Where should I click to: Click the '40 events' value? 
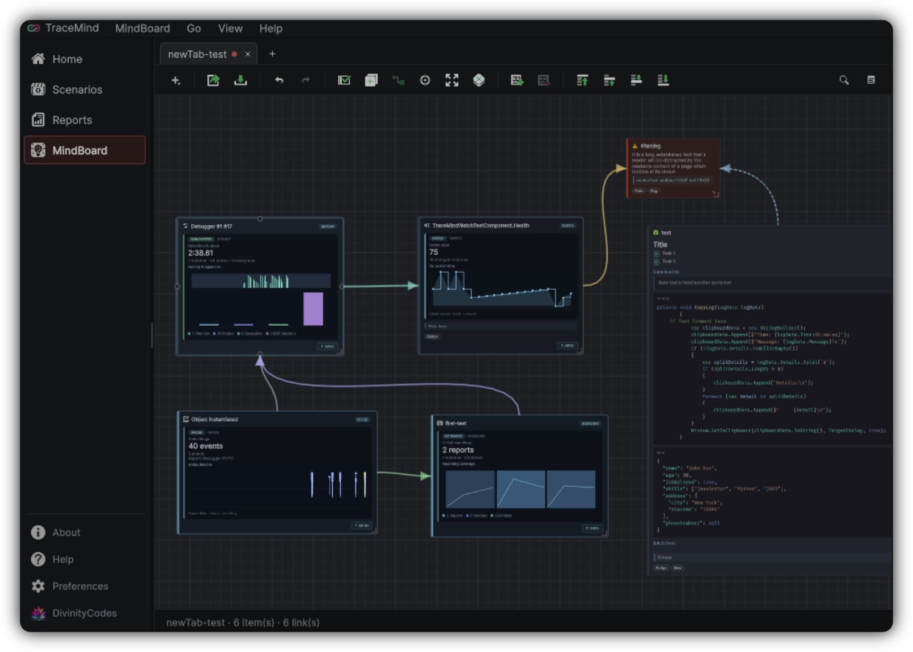[x=206, y=446]
